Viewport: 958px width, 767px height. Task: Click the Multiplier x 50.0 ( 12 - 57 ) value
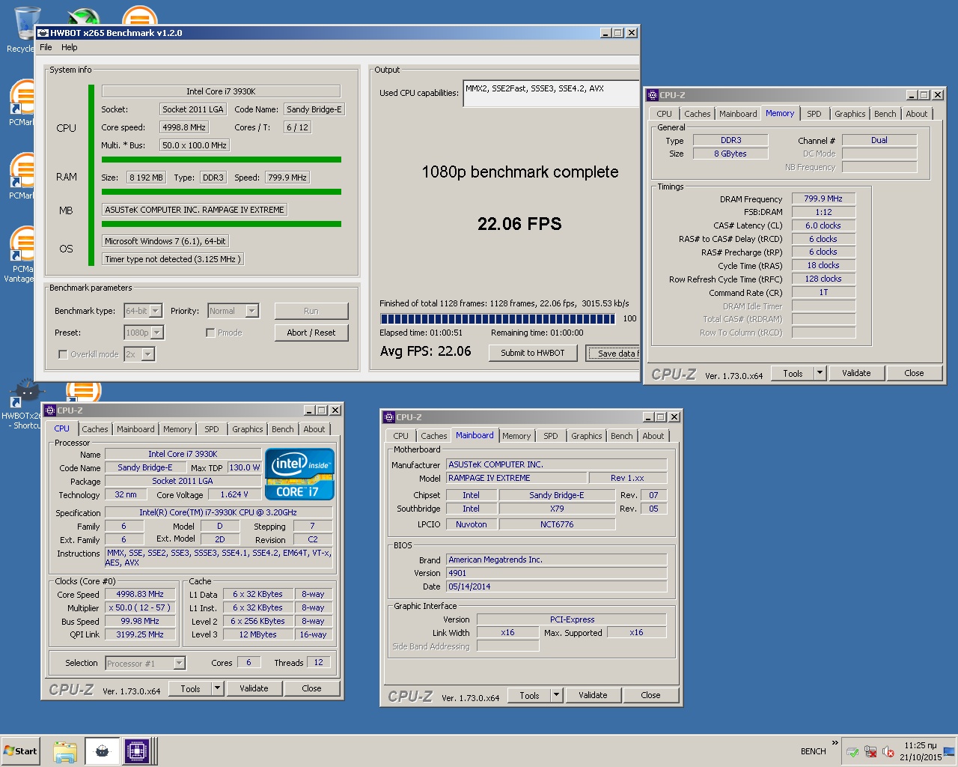[x=140, y=607]
